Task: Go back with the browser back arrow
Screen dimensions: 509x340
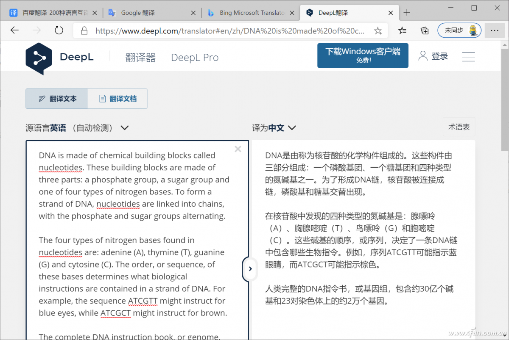Action: tap(14, 30)
